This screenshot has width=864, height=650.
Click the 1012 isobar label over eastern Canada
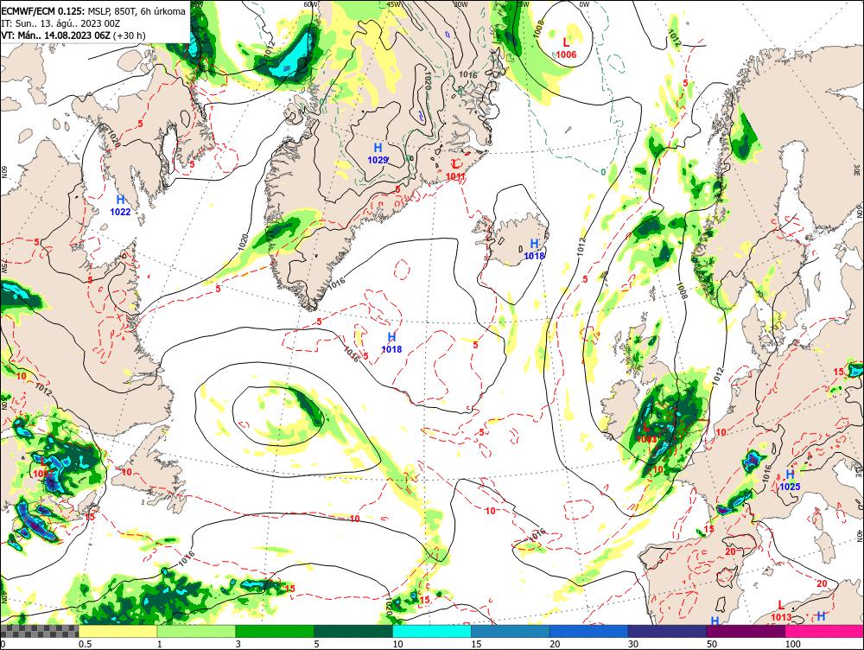[42, 389]
